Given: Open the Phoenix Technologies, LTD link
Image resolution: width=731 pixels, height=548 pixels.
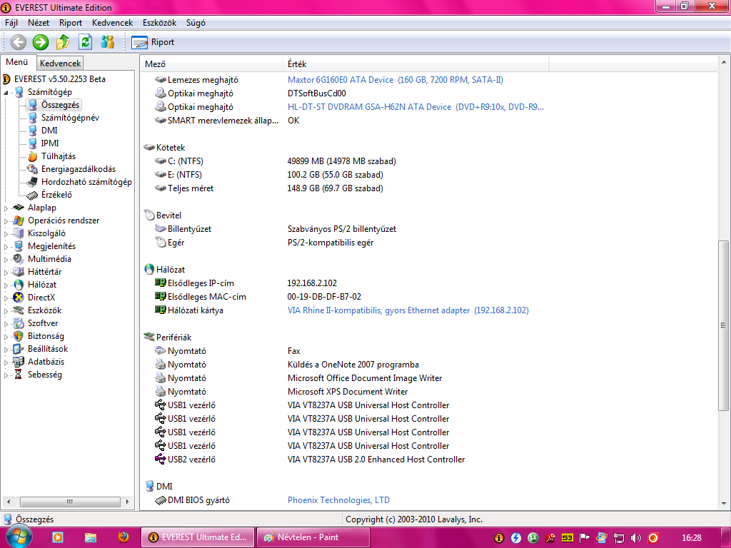Looking at the screenshot, I should pyautogui.click(x=338, y=500).
